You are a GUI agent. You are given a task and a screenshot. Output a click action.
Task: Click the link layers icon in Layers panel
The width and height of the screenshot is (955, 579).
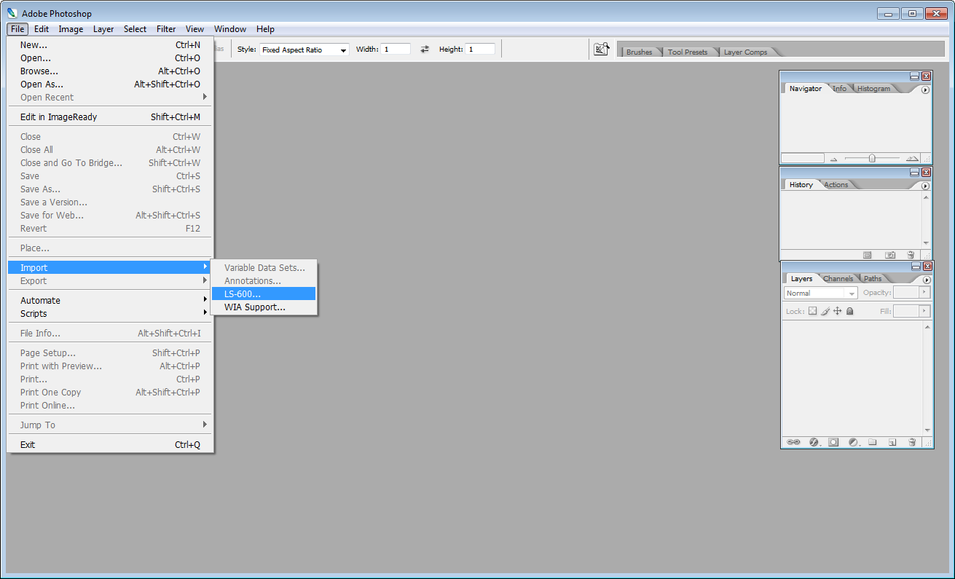793,442
